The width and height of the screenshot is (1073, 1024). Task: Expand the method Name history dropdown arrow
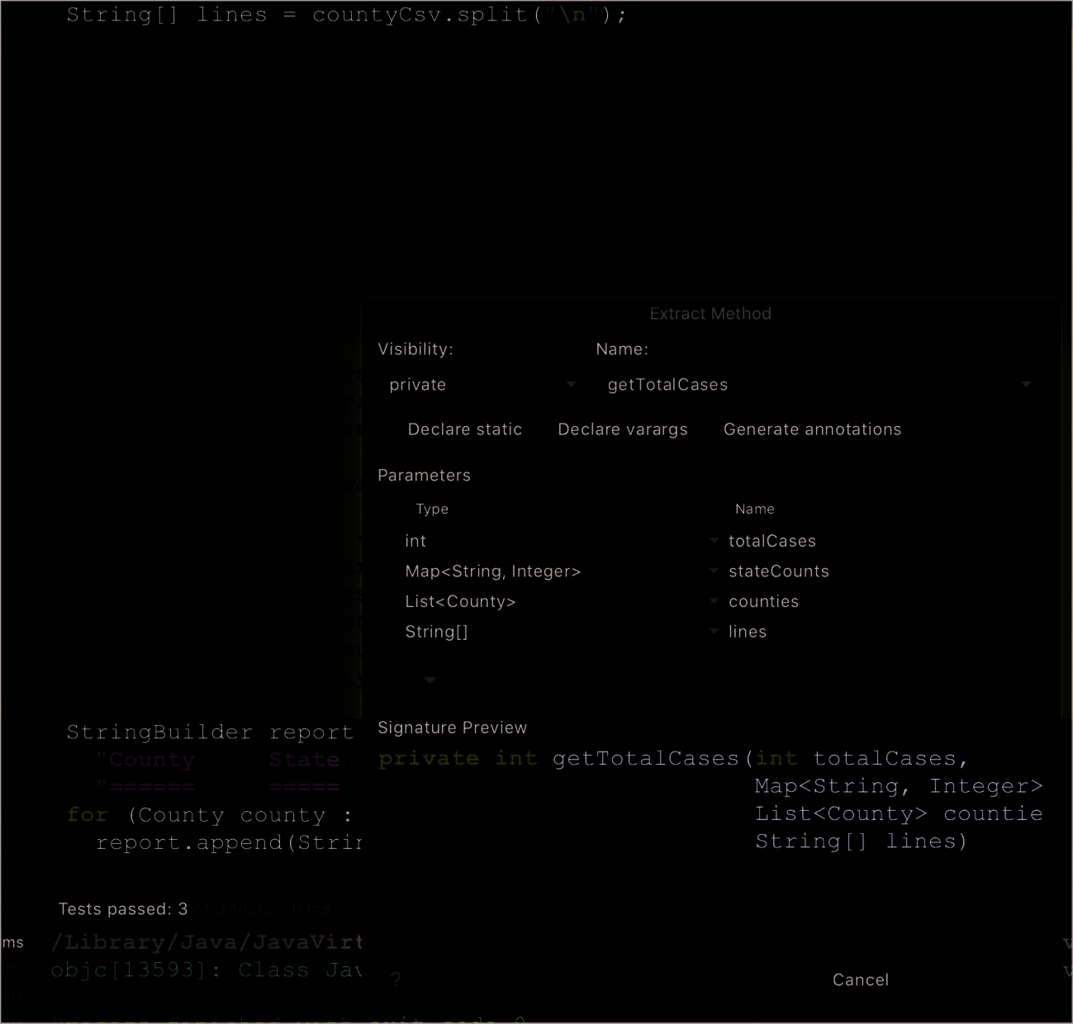(x=1026, y=384)
